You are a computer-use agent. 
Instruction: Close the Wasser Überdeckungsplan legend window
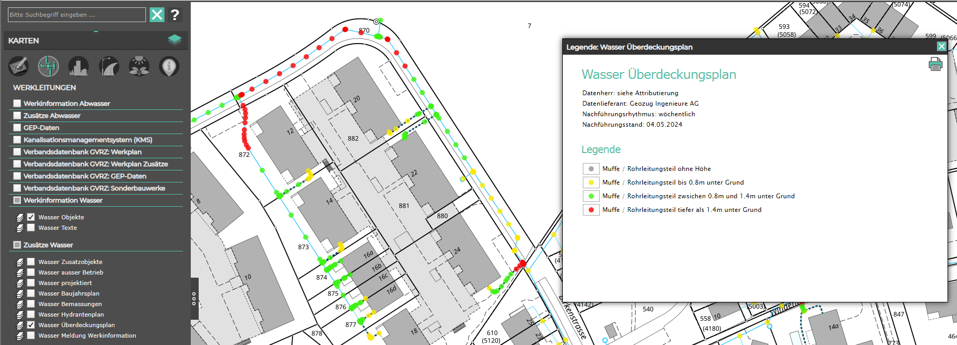(941, 46)
